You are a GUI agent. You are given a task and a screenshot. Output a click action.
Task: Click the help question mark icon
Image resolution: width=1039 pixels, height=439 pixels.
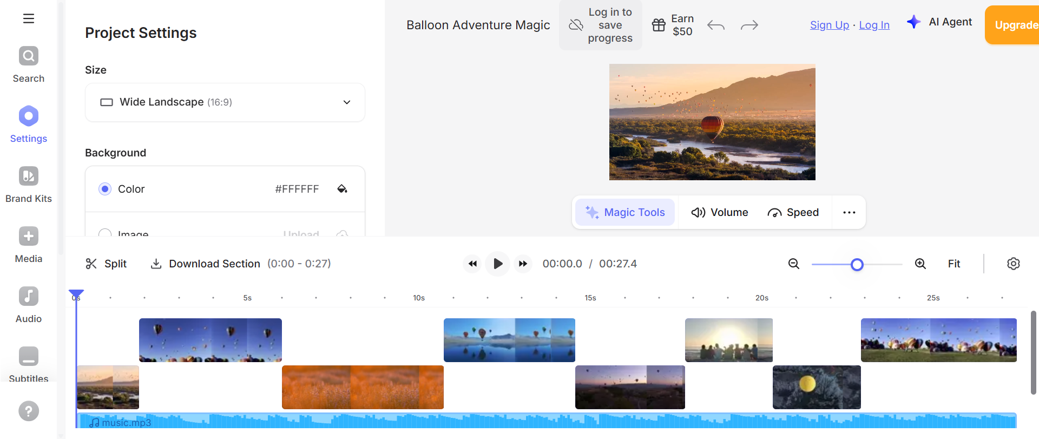click(x=29, y=411)
